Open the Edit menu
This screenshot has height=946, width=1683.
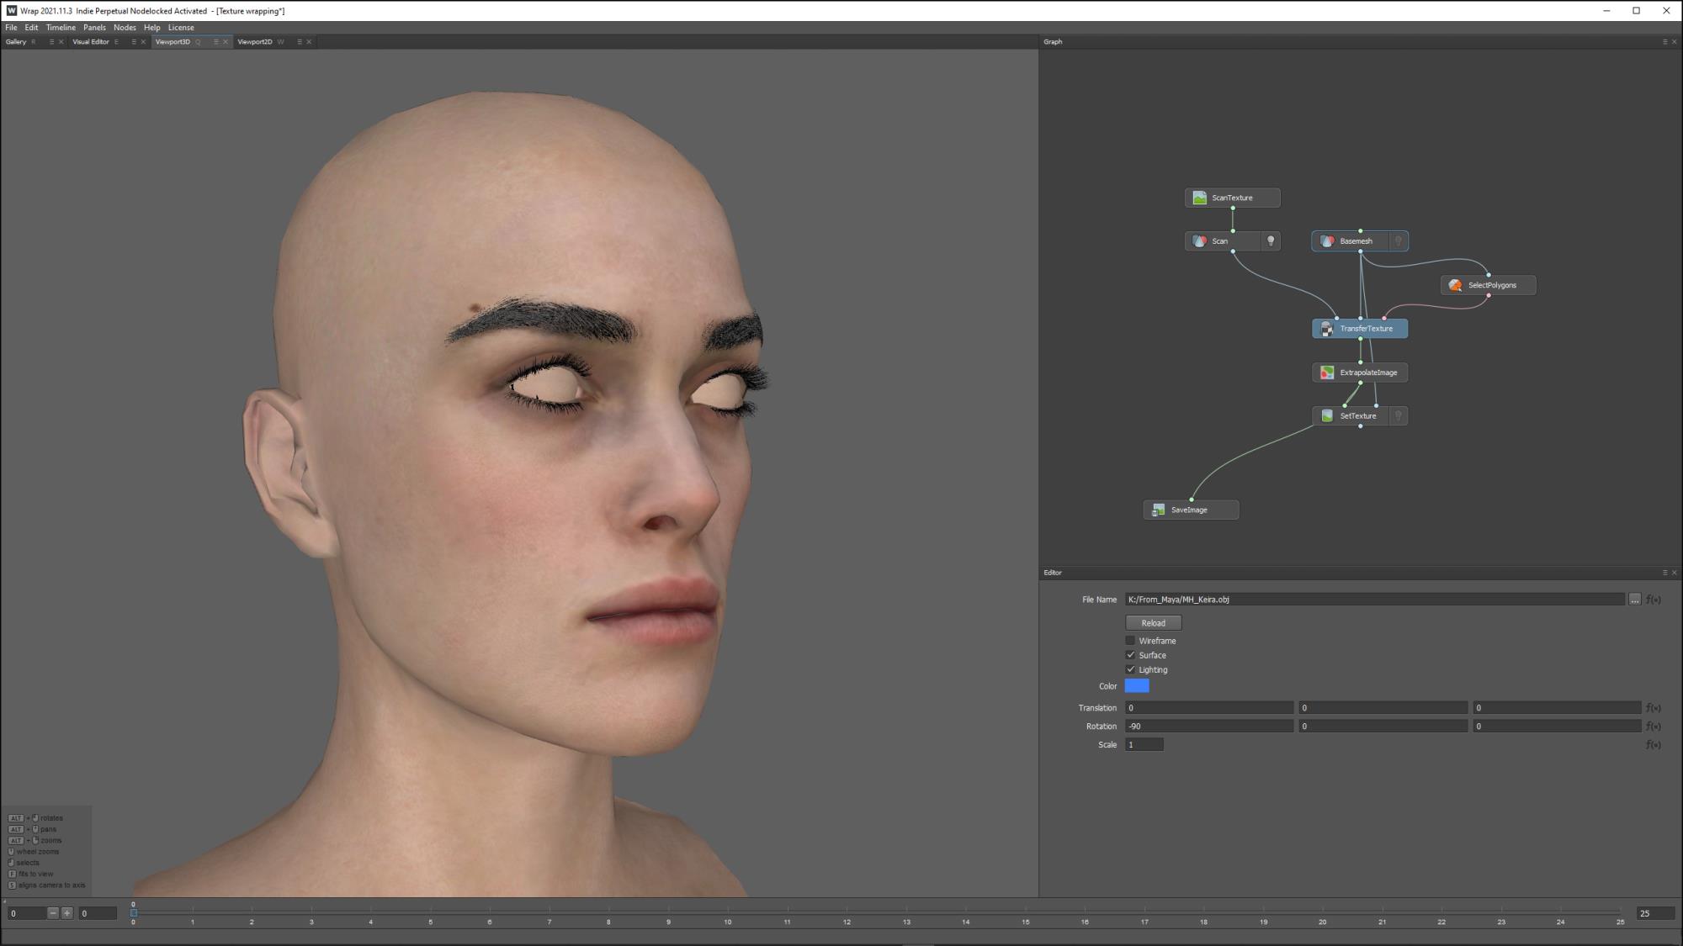(31, 28)
